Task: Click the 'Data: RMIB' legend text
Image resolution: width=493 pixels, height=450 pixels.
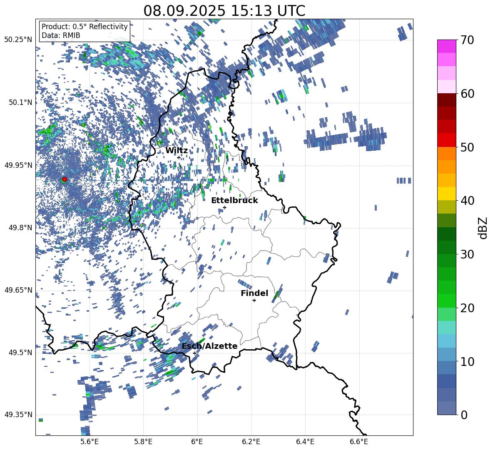Action: pos(61,35)
